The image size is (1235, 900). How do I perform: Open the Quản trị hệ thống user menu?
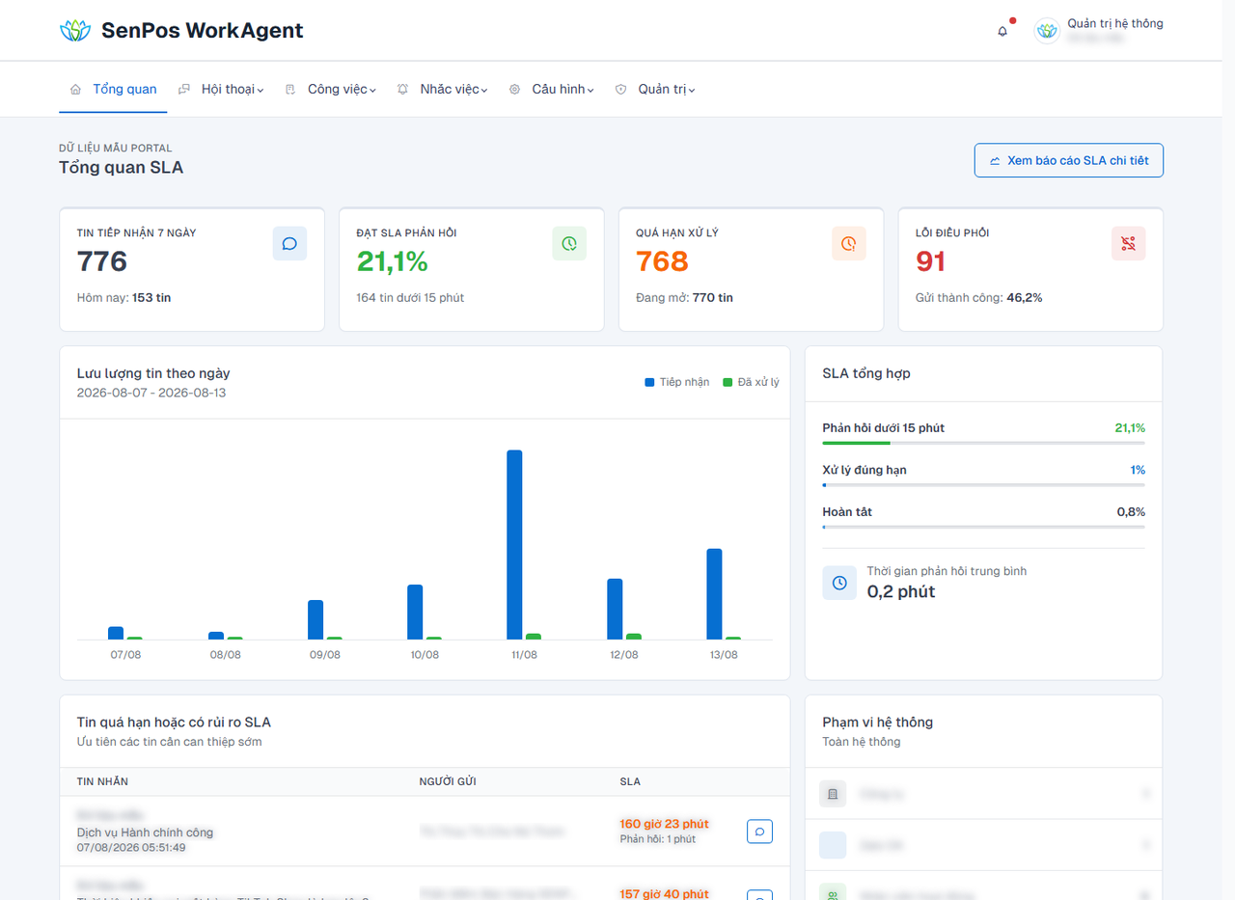click(1099, 31)
